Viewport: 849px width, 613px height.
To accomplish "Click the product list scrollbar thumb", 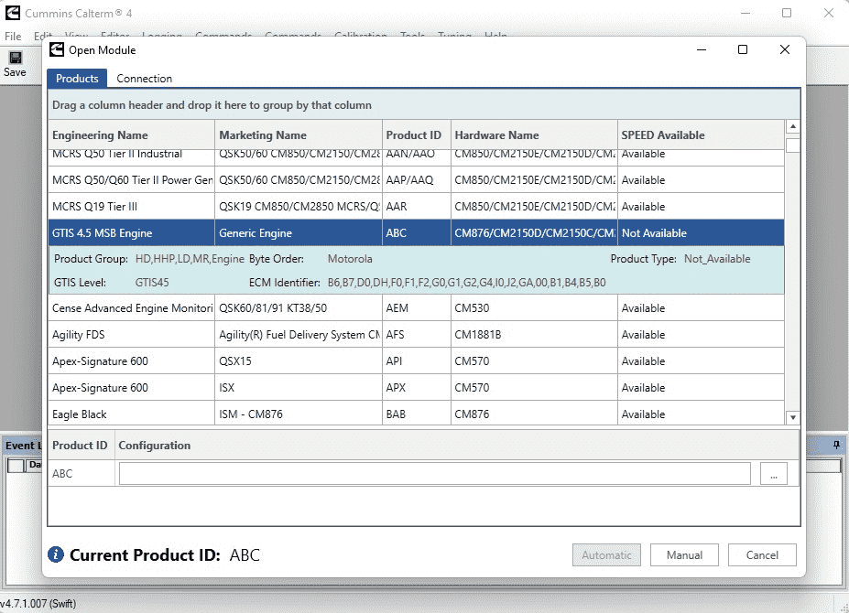I will [793, 145].
